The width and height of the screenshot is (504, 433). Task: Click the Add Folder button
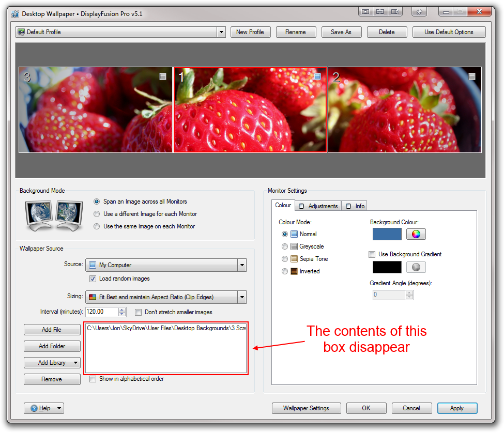point(52,346)
